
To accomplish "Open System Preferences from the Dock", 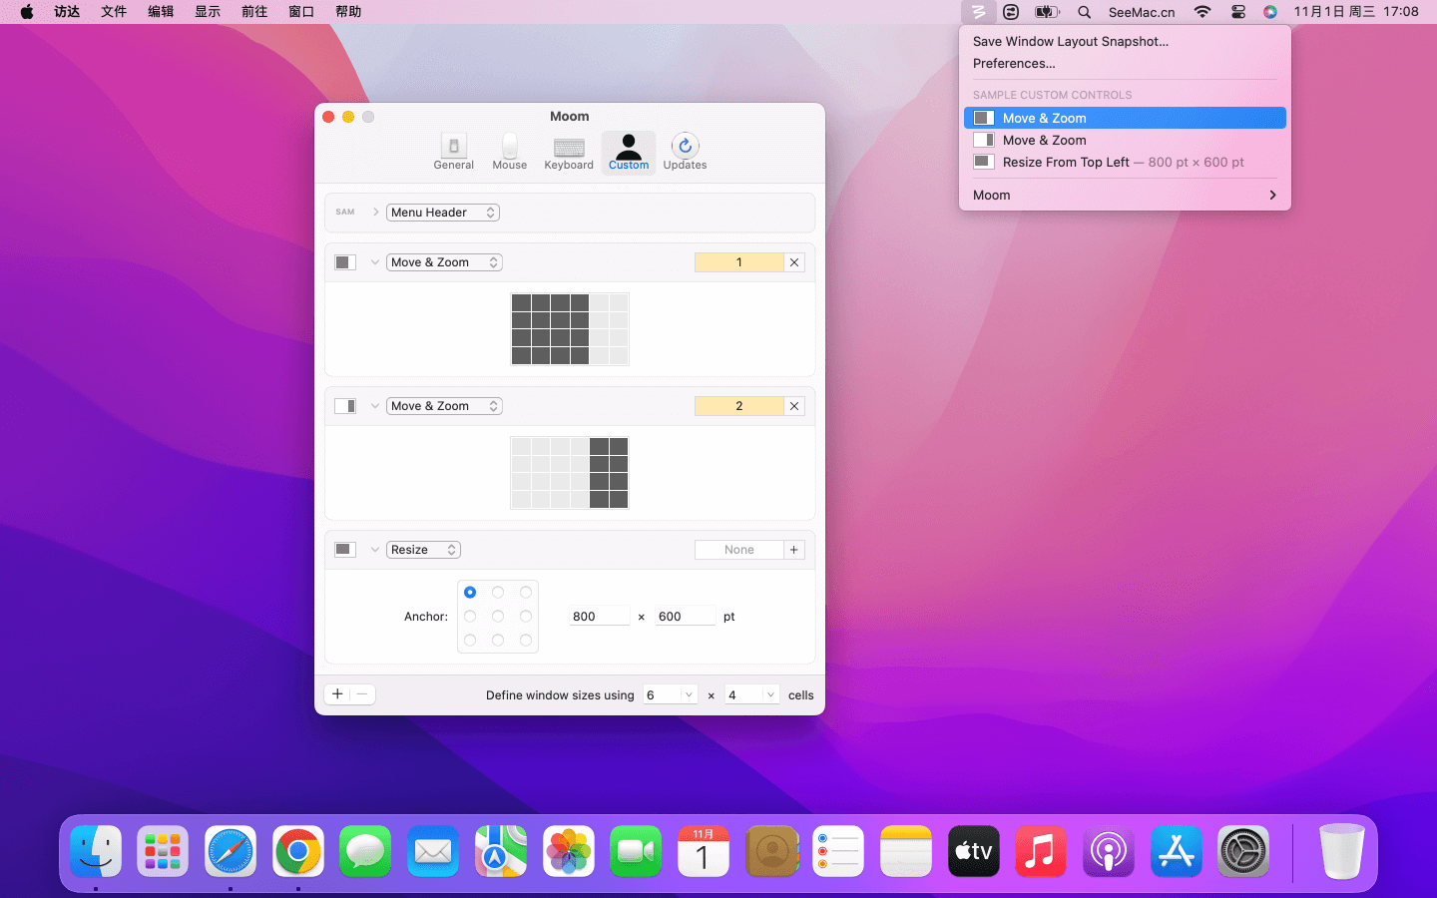I will pyautogui.click(x=1243, y=851).
